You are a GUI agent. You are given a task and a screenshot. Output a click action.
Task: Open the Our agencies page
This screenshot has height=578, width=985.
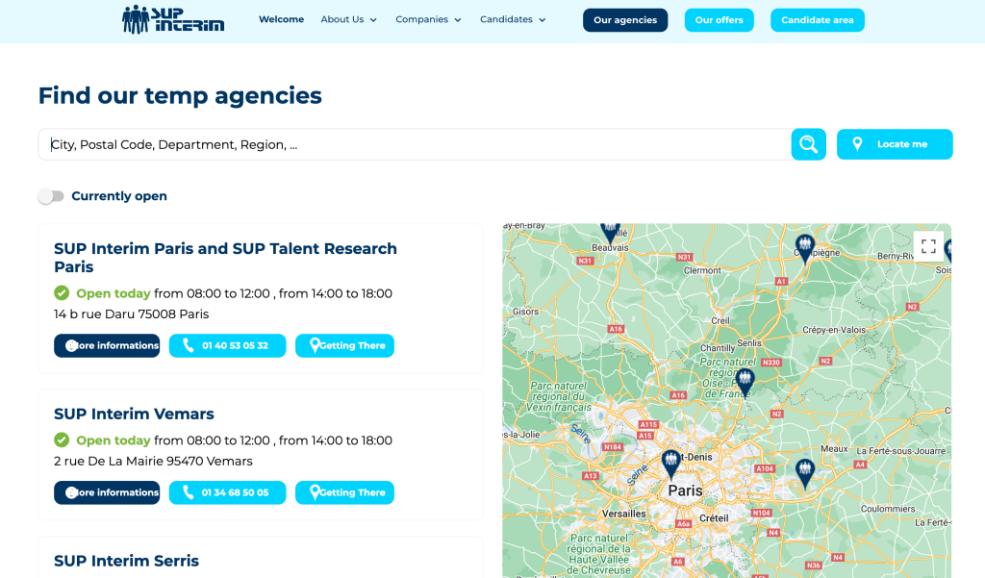[625, 20]
